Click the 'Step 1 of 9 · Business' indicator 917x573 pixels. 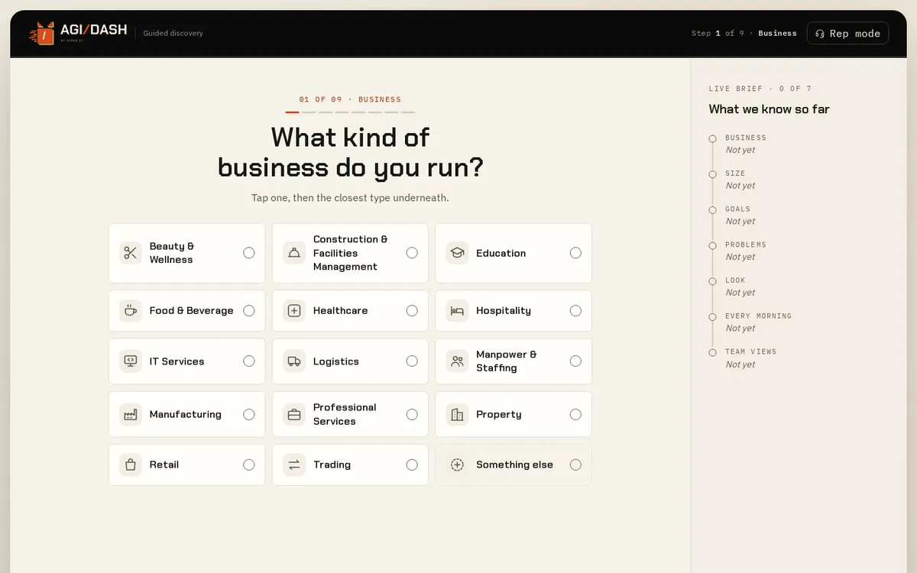pyautogui.click(x=744, y=34)
